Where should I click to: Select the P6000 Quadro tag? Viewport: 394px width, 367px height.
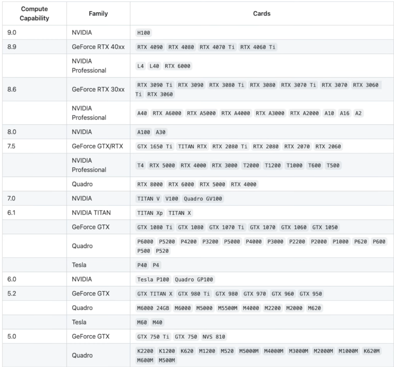coord(145,241)
